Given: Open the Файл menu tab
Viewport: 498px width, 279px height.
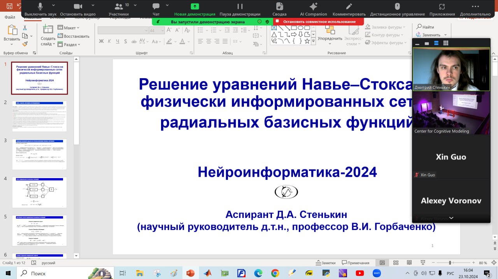Looking at the screenshot, I should click(x=10, y=17).
